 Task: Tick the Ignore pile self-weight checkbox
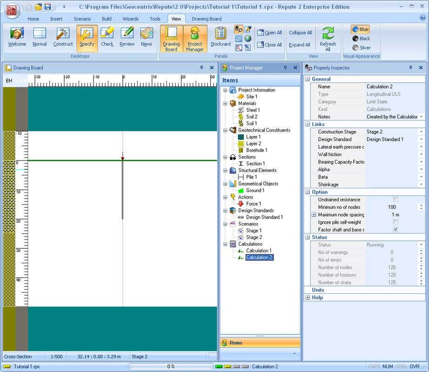[x=396, y=222]
